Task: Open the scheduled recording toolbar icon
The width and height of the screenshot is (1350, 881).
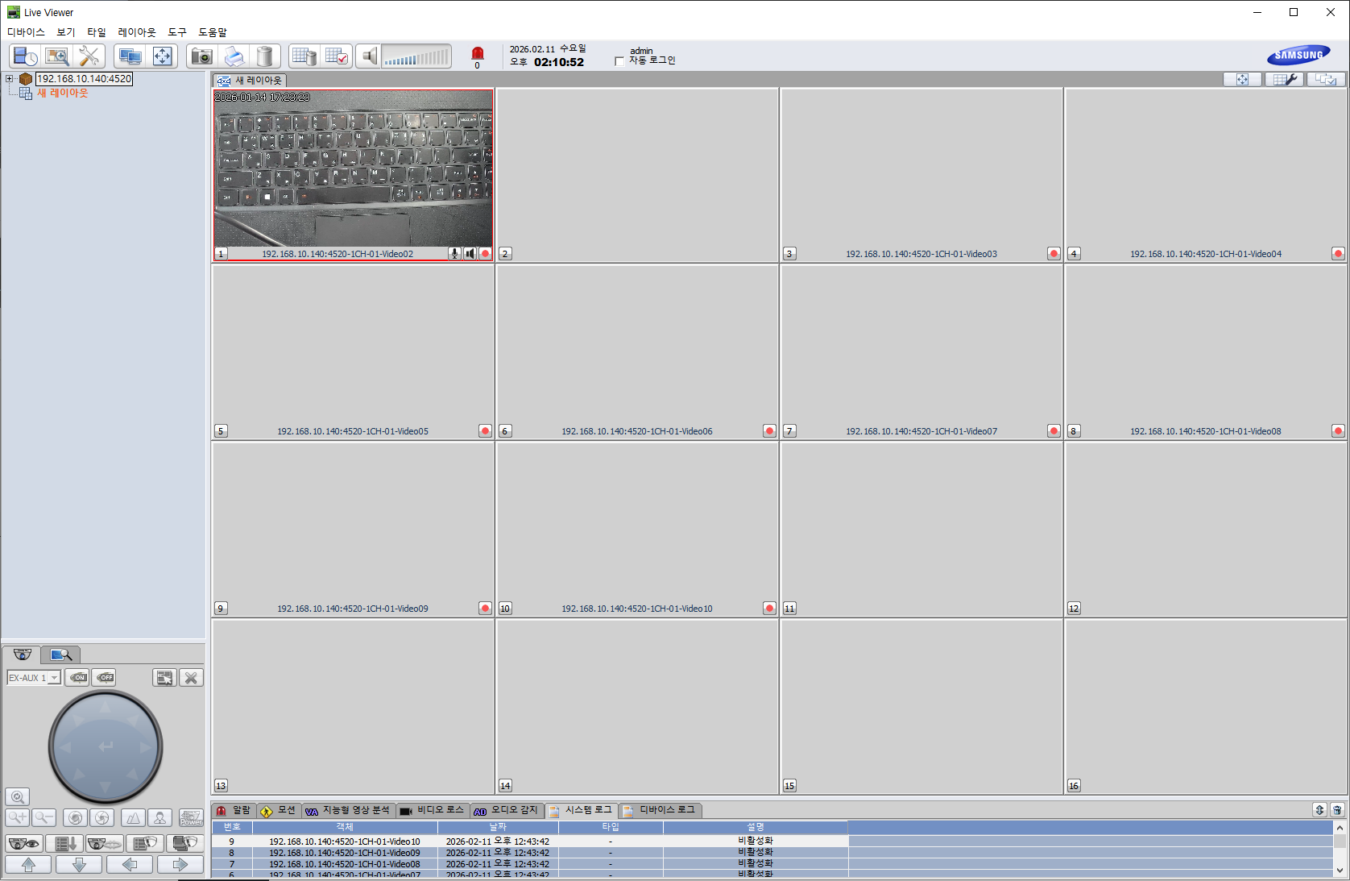Action: point(25,56)
